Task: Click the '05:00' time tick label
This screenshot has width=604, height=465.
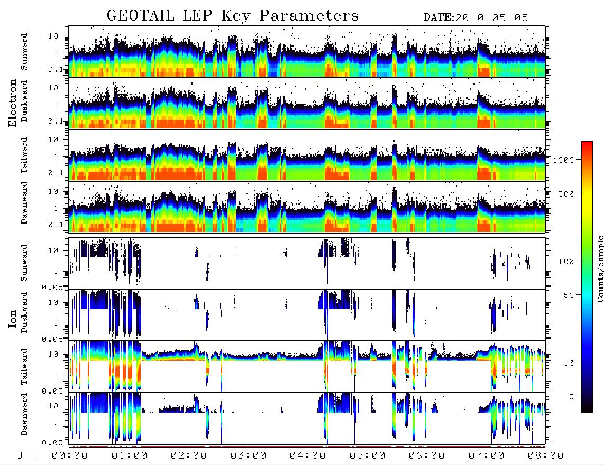Action: pyautogui.click(x=368, y=456)
